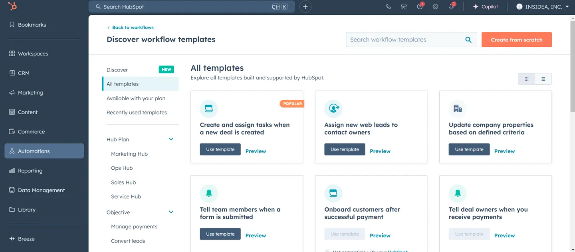Filter by Manage payments objective
The height and width of the screenshot is (252, 575).
point(134,226)
